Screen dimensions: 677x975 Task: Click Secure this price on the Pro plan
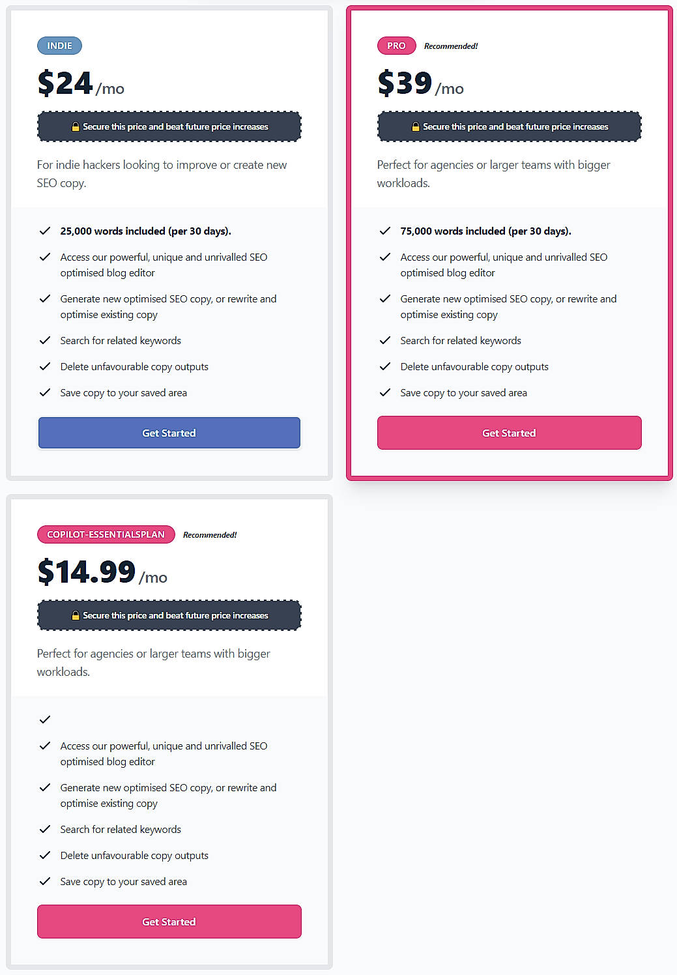tap(509, 126)
